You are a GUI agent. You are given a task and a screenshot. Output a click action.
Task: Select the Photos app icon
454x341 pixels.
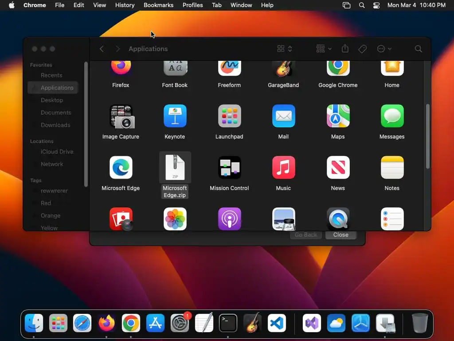[175, 219]
